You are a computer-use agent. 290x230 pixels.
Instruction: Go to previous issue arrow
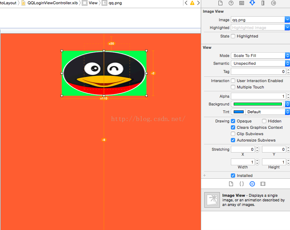[x=186, y=3]
